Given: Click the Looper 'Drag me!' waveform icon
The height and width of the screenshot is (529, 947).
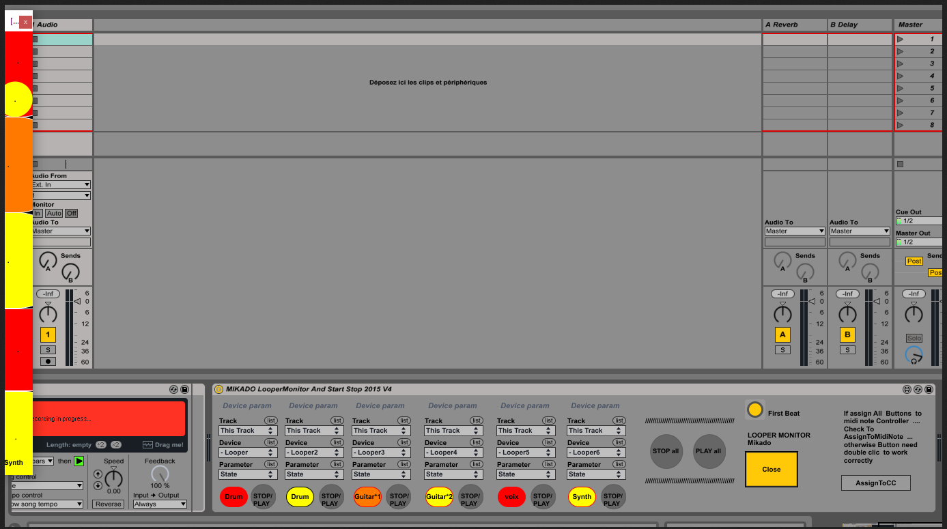Looking at the screenshot, I should coord(147,444).
